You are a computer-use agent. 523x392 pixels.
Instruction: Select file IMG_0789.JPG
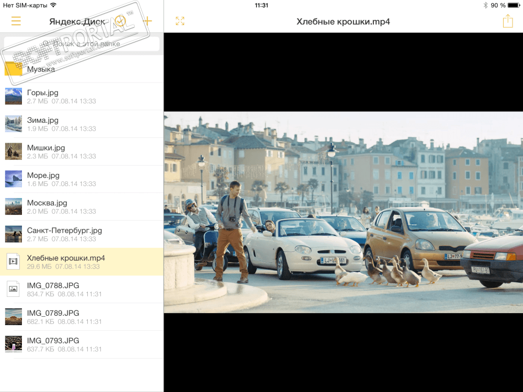(82, 317)
